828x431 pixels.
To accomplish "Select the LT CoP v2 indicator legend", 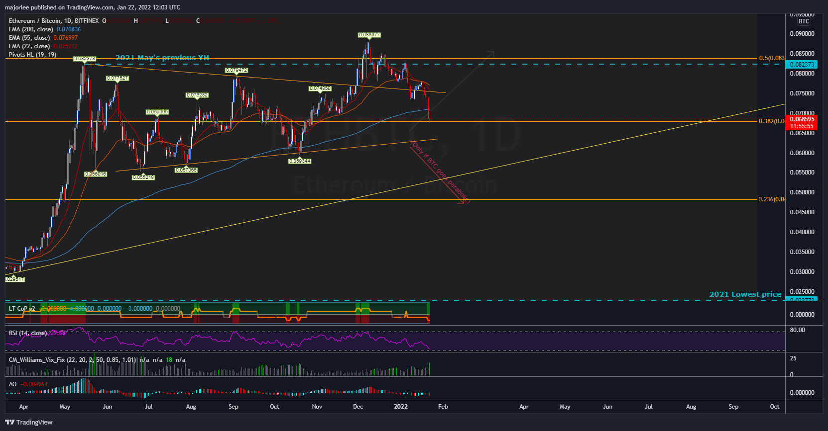I will (22, 309).
